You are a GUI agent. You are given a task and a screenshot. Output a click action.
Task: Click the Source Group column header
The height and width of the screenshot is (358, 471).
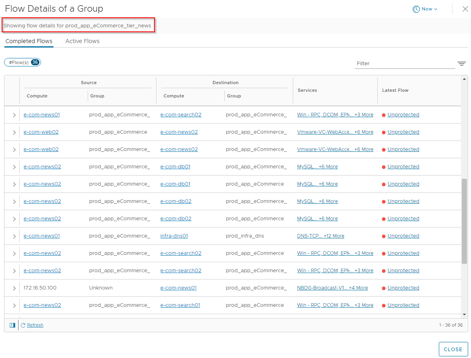[97, 96]
